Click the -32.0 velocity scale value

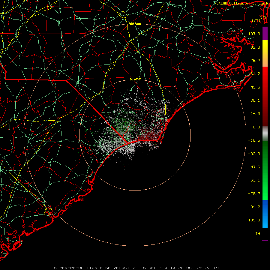[x=254, y=154]
